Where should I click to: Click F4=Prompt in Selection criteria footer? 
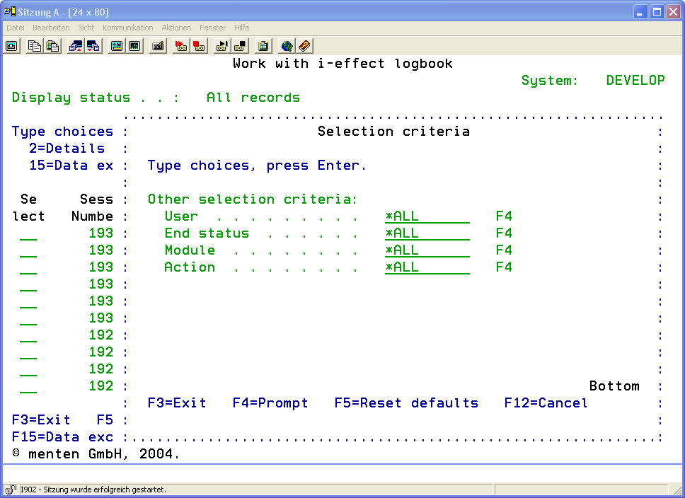click(x=270, y=403)
